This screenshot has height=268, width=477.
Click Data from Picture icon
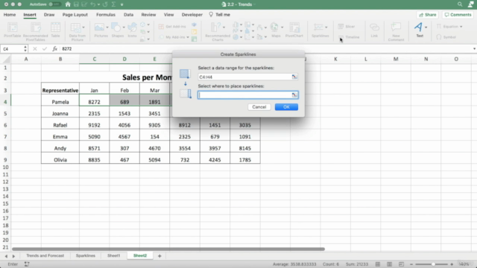(x=77, y=31)
